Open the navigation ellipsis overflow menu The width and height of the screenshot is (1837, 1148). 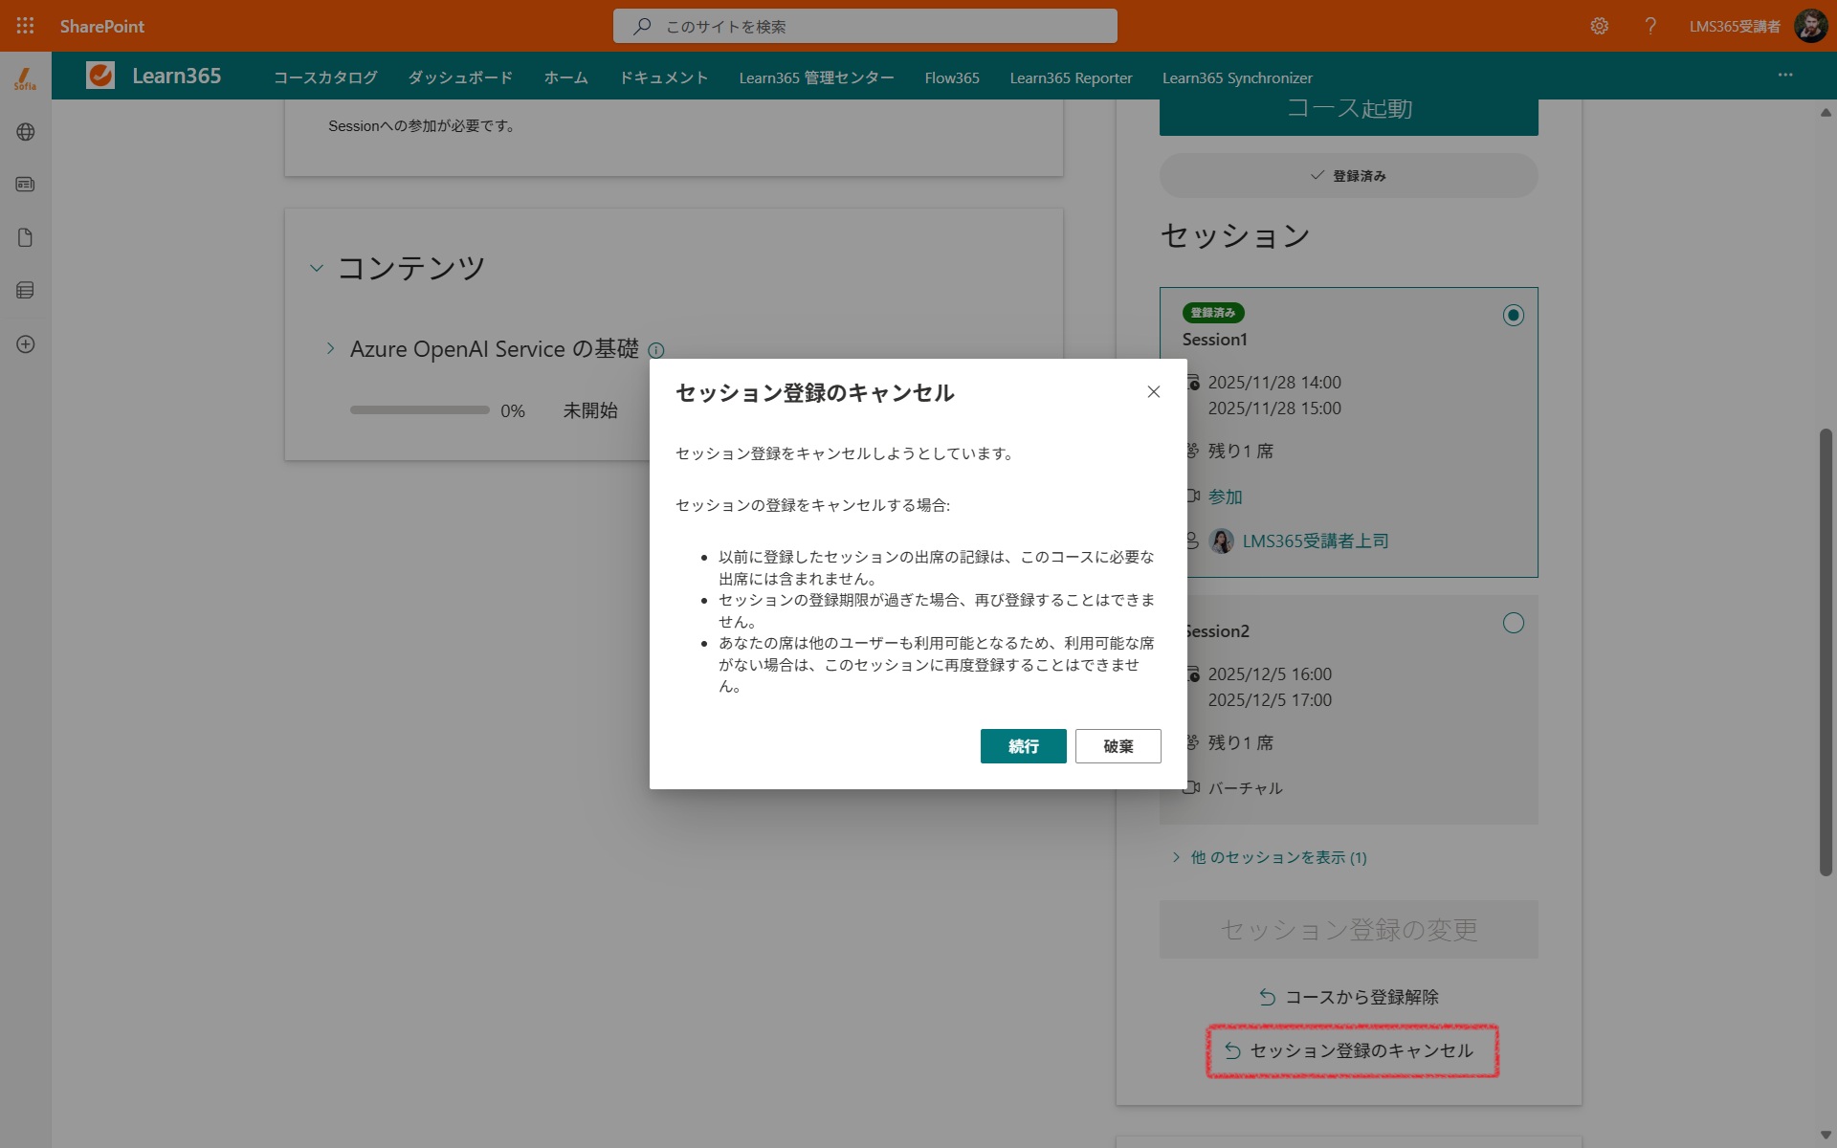(x=1785, y=75)
